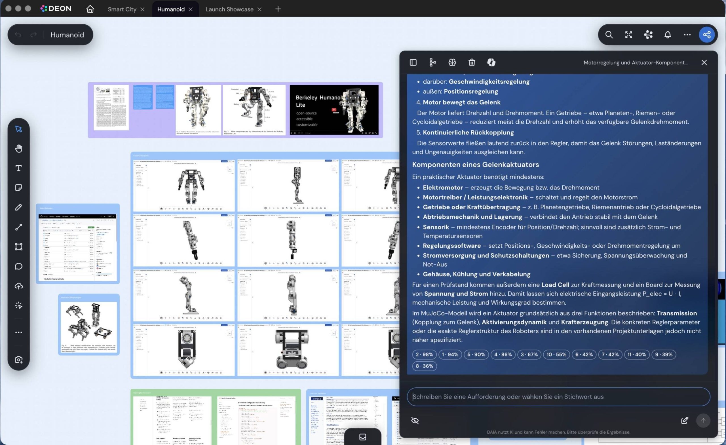Select the arrow pointer tool
This screenshot has width=726, height=445.
pos(18,129)
